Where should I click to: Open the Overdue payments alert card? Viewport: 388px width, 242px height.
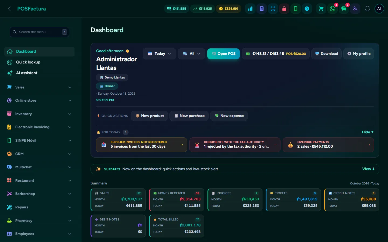328,145
